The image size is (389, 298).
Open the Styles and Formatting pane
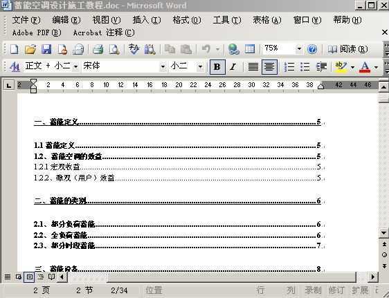pyautogui.click(x=15, y=66)
